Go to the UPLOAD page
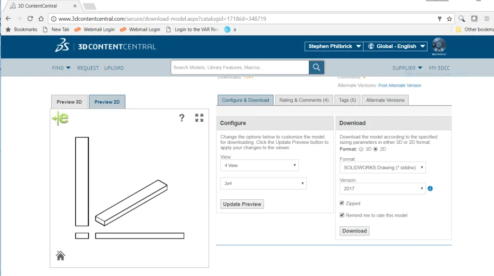This screenshot has width=494, height=276. coord(114,68)
